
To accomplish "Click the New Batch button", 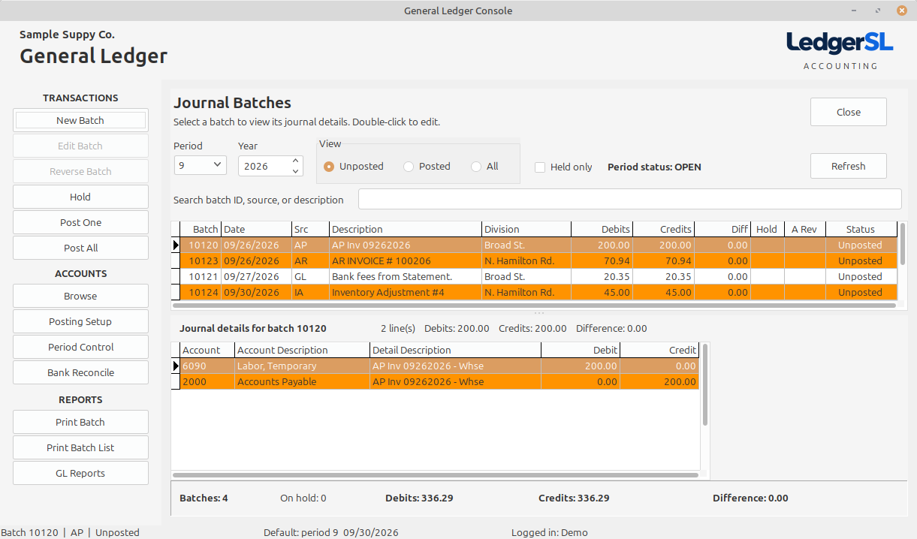I will pos(80,120).
